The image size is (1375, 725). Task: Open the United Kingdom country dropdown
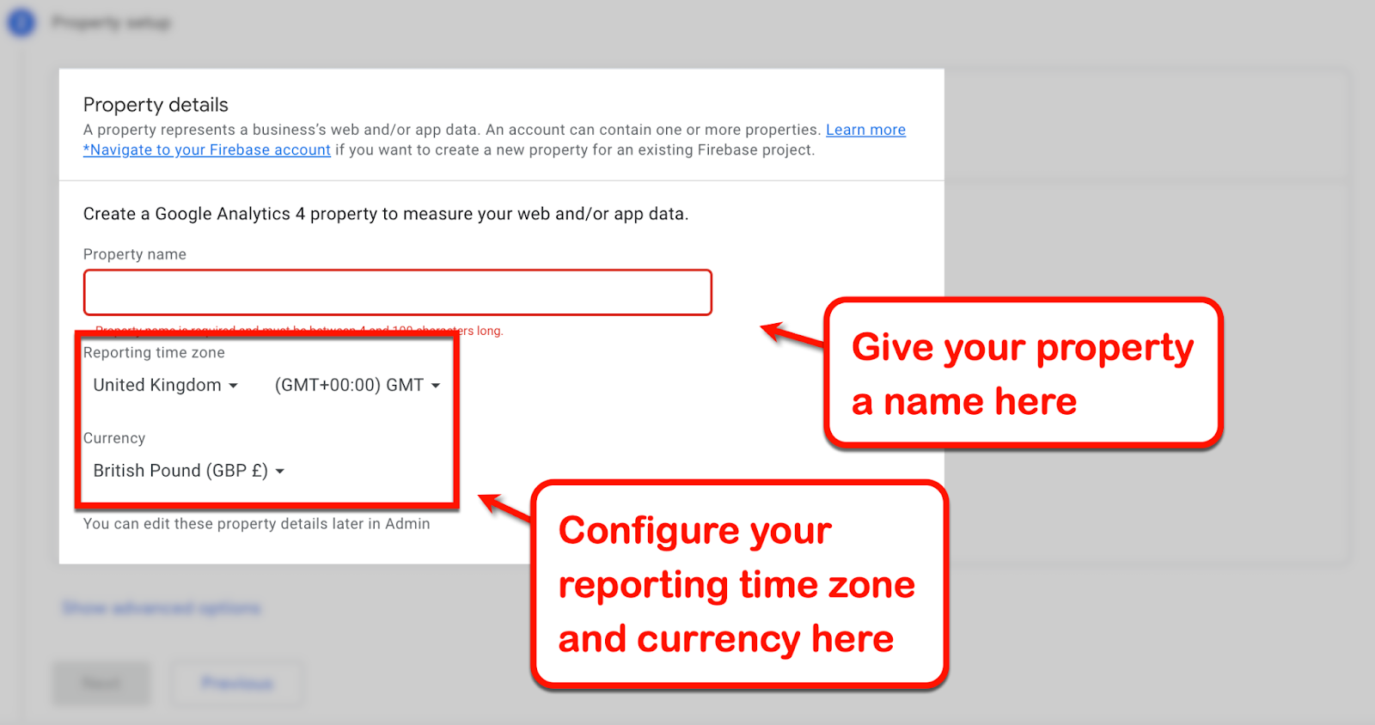click(165, 385)
